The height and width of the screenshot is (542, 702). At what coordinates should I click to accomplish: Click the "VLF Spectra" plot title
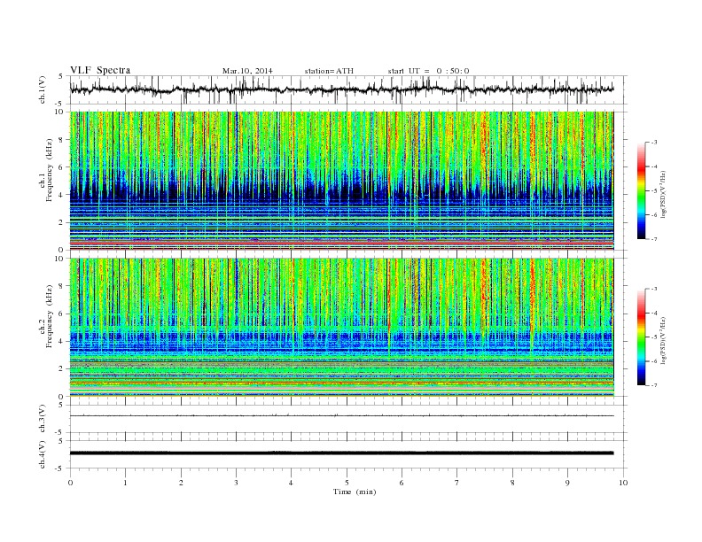[100, 70]
